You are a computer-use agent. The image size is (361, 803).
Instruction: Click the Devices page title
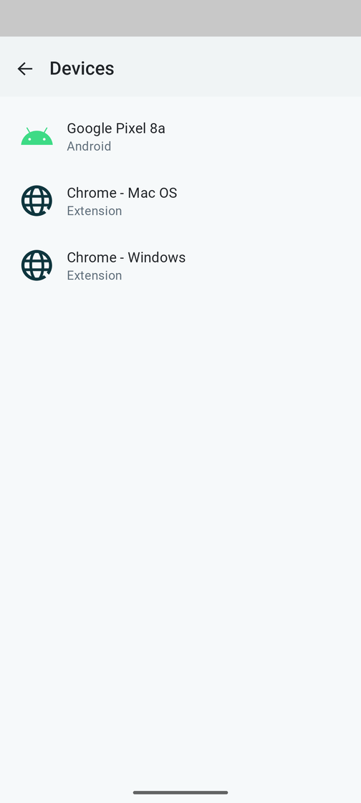pyautogui.click(x=82, y=68)
